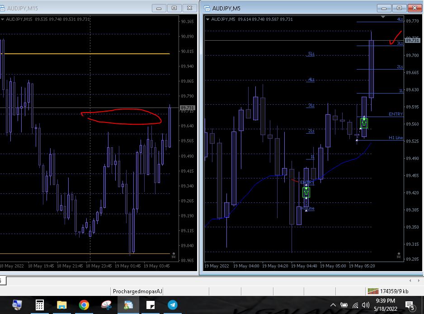Open the Calculator app in taskbar
The image size is (424, 314).
click(39, 305)
